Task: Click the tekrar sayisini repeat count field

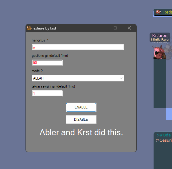Action: coord(47,93)
